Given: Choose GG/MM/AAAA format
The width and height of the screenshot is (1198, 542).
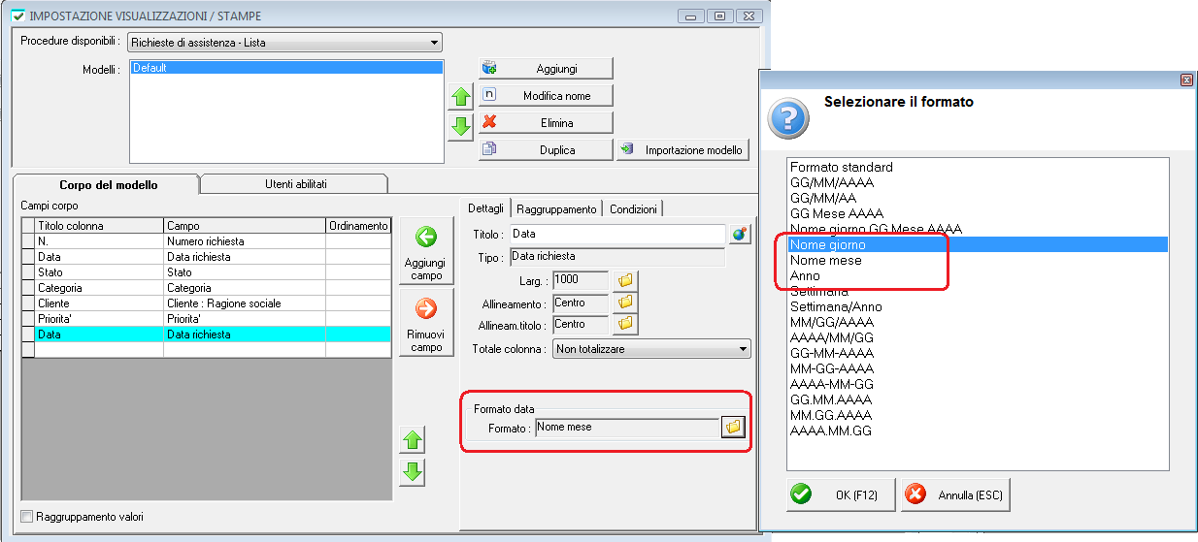Looking at the screenshot, I should pyautogui.click(x=978, y=182).
